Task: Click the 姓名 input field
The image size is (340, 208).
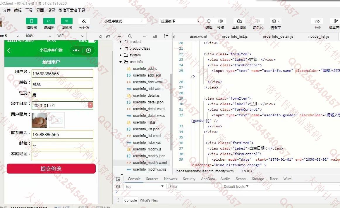Action: 62,84
